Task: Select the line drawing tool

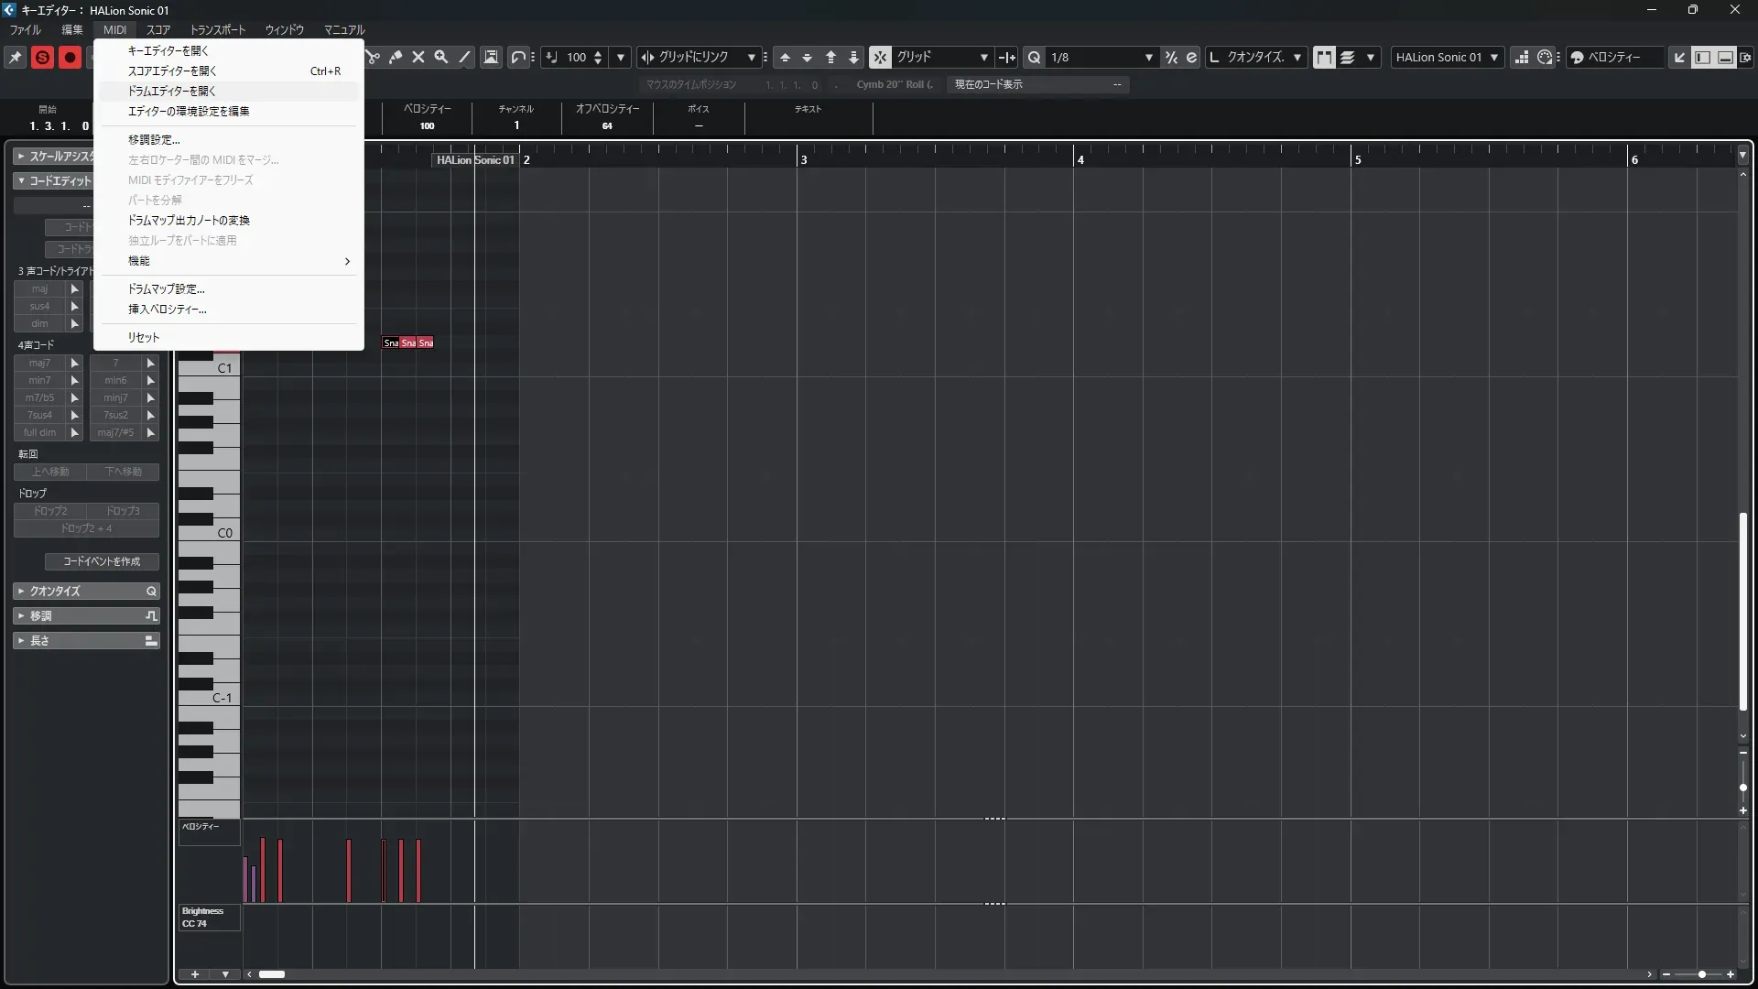Action: pyautogui.click(x=465, y=57)
